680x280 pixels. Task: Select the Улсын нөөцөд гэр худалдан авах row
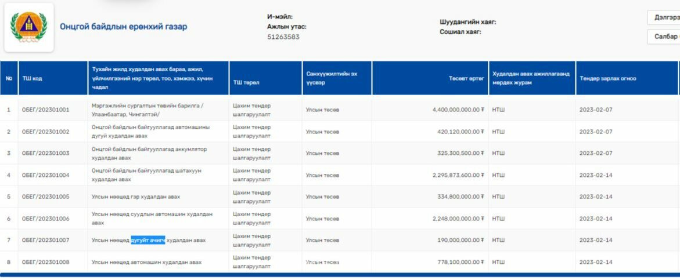[x=136, y=197]
